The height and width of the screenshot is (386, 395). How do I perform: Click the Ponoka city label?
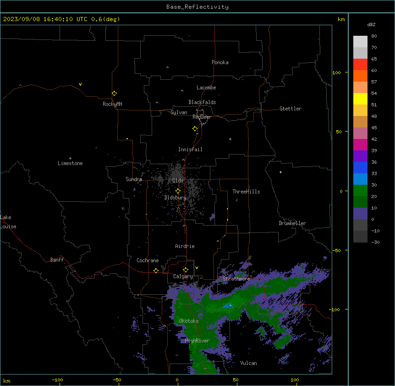(x=220, y=62)
